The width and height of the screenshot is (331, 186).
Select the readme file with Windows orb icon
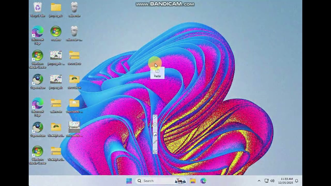56,34
